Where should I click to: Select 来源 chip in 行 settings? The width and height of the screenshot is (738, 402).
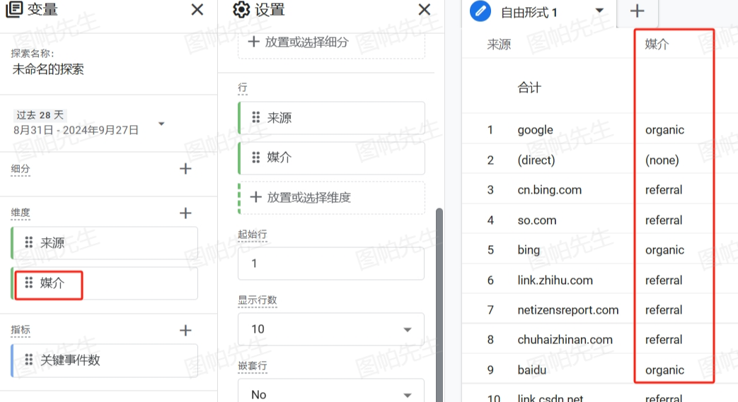[x=331, y=117]
